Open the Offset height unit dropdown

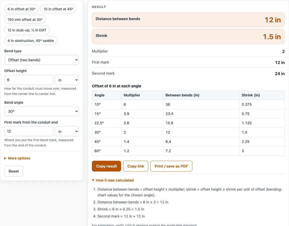pyautogui.click(x=67, y=80)
